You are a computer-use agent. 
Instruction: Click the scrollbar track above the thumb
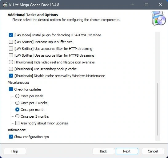(x=158, y=57)
